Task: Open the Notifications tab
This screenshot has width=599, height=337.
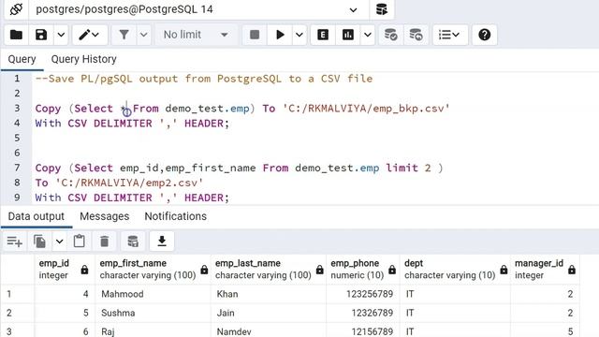Action: pyautogui.click(x=175, y=216)
